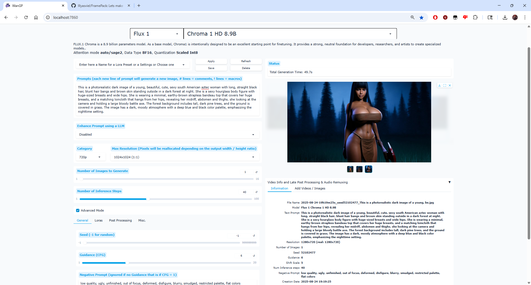This screenshot has width=531, height=285.
Task: Expand the Enhance Prompt using a LLM dropdown
Action: (x=168, y=134)
